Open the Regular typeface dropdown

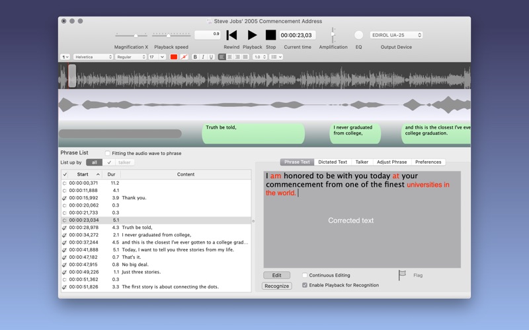pyautogui.click(x=131, y=57)
